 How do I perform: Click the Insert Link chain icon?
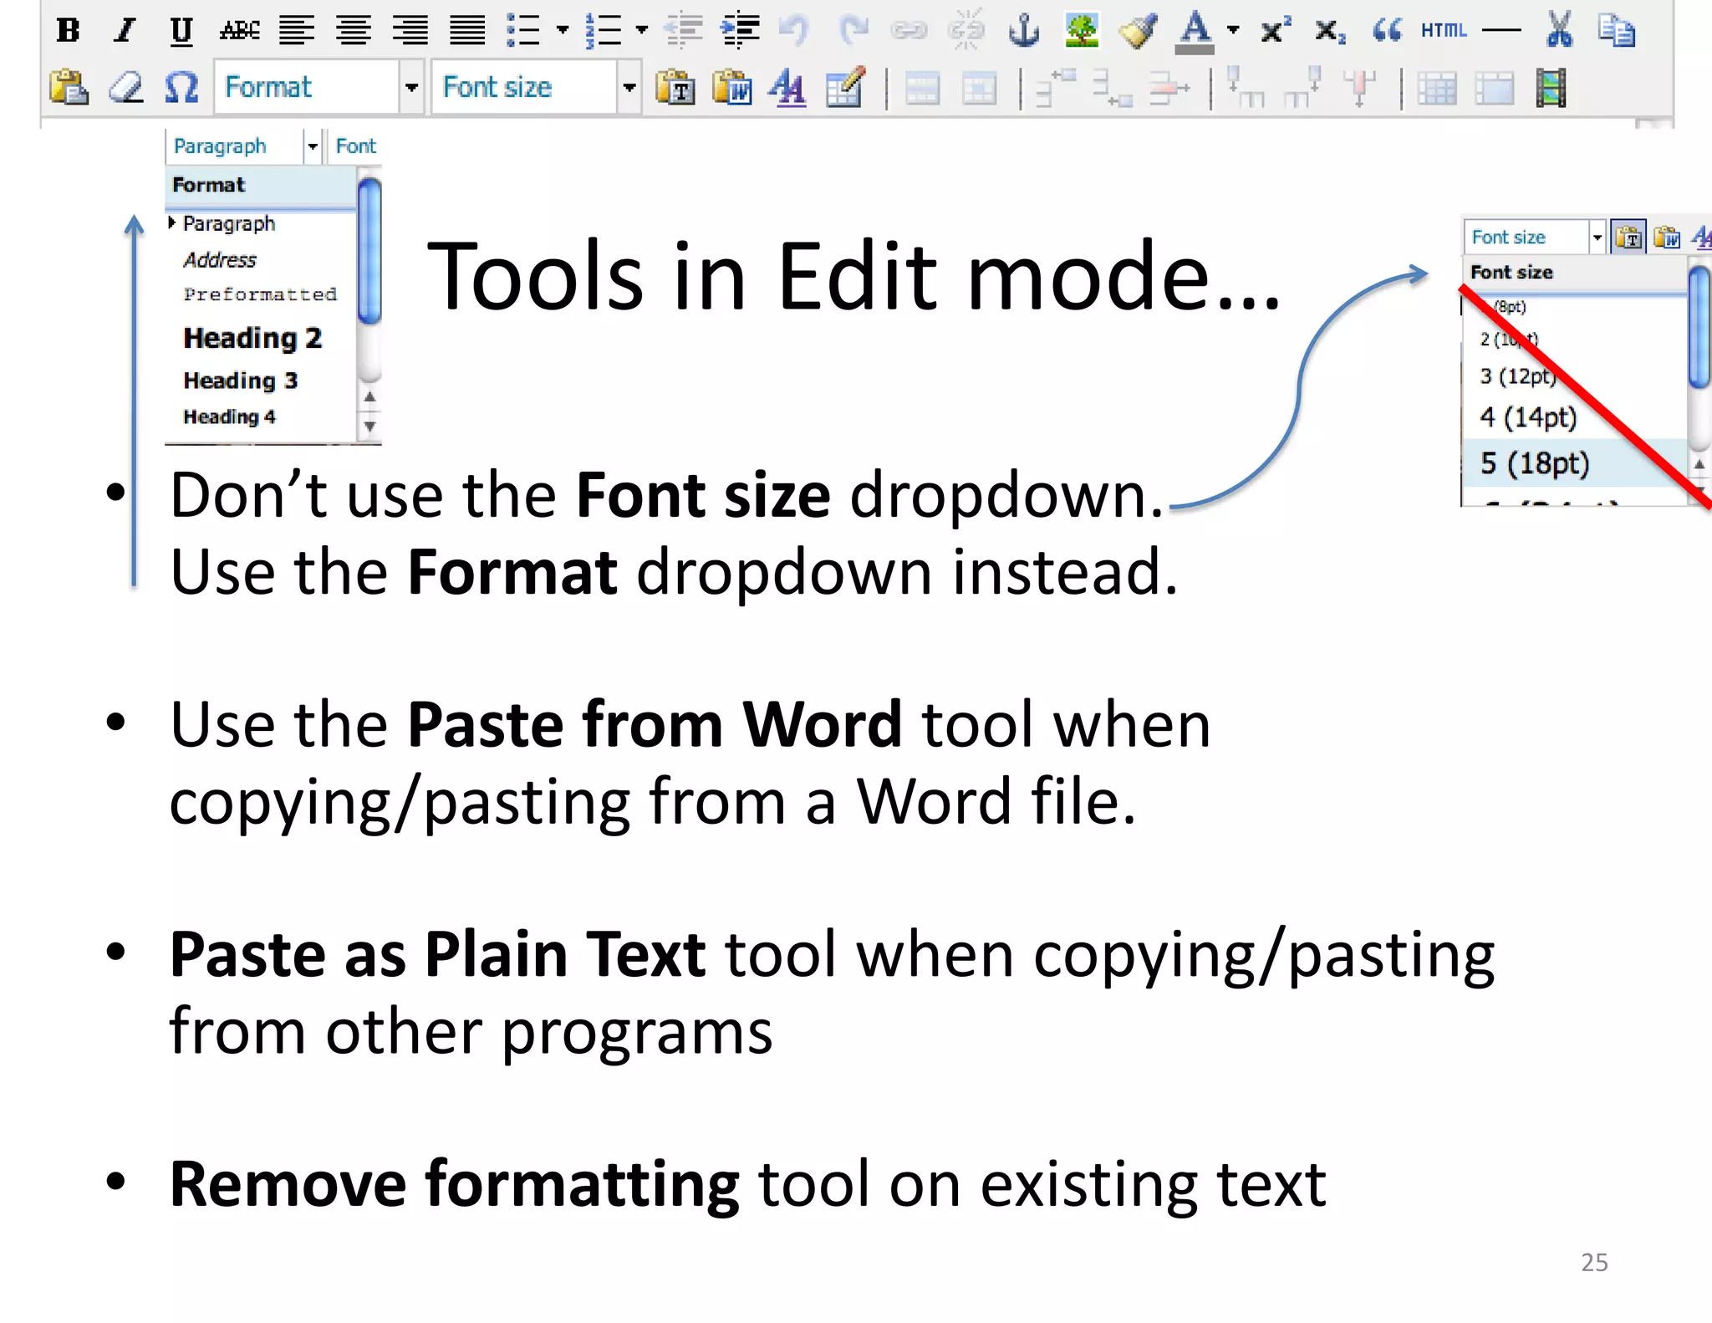909,31
